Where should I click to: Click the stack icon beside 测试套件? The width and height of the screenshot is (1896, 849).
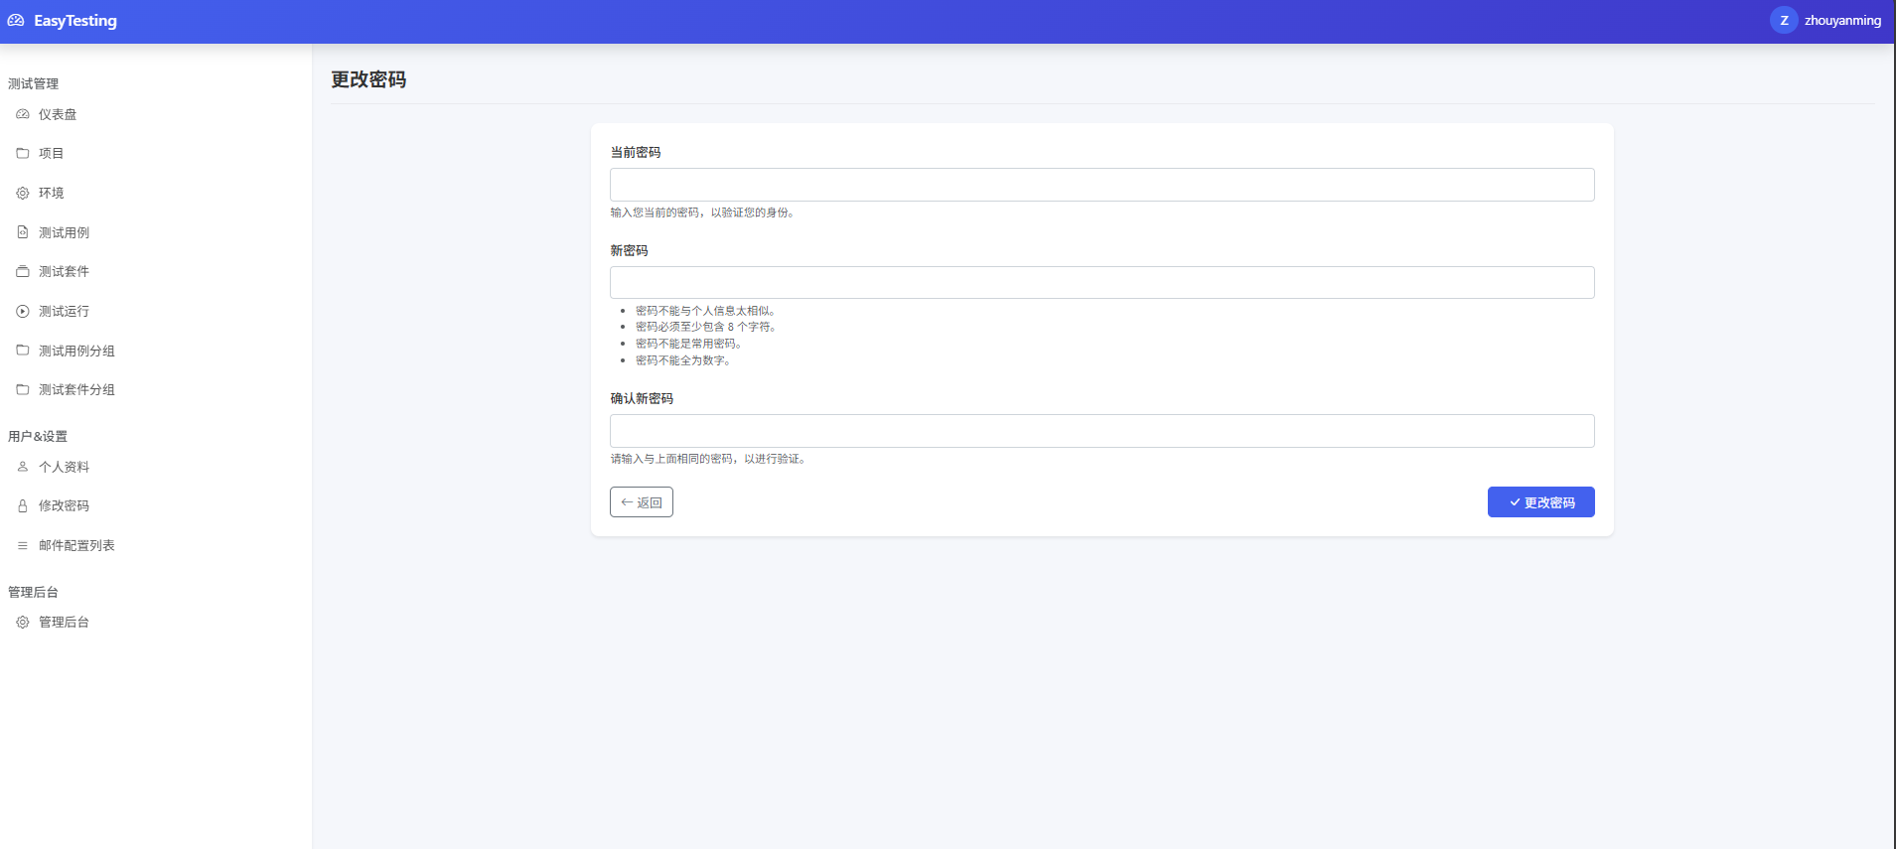[23, 271]
